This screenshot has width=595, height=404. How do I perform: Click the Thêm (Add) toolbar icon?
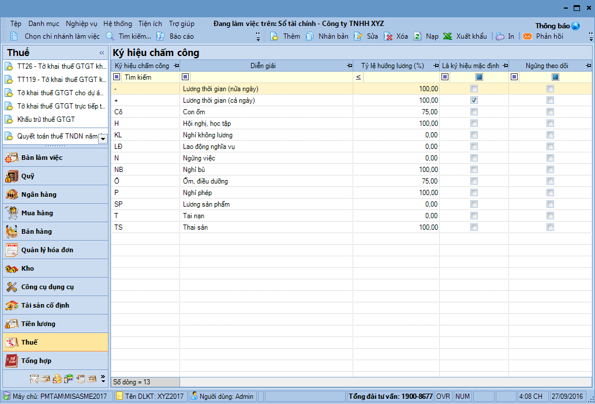(274, 36)
